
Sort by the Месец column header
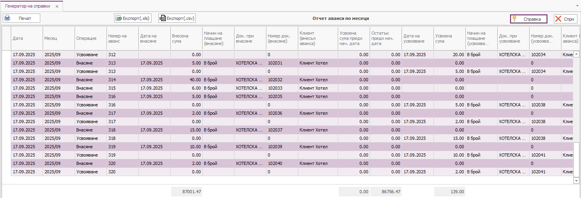pos(58,39)
